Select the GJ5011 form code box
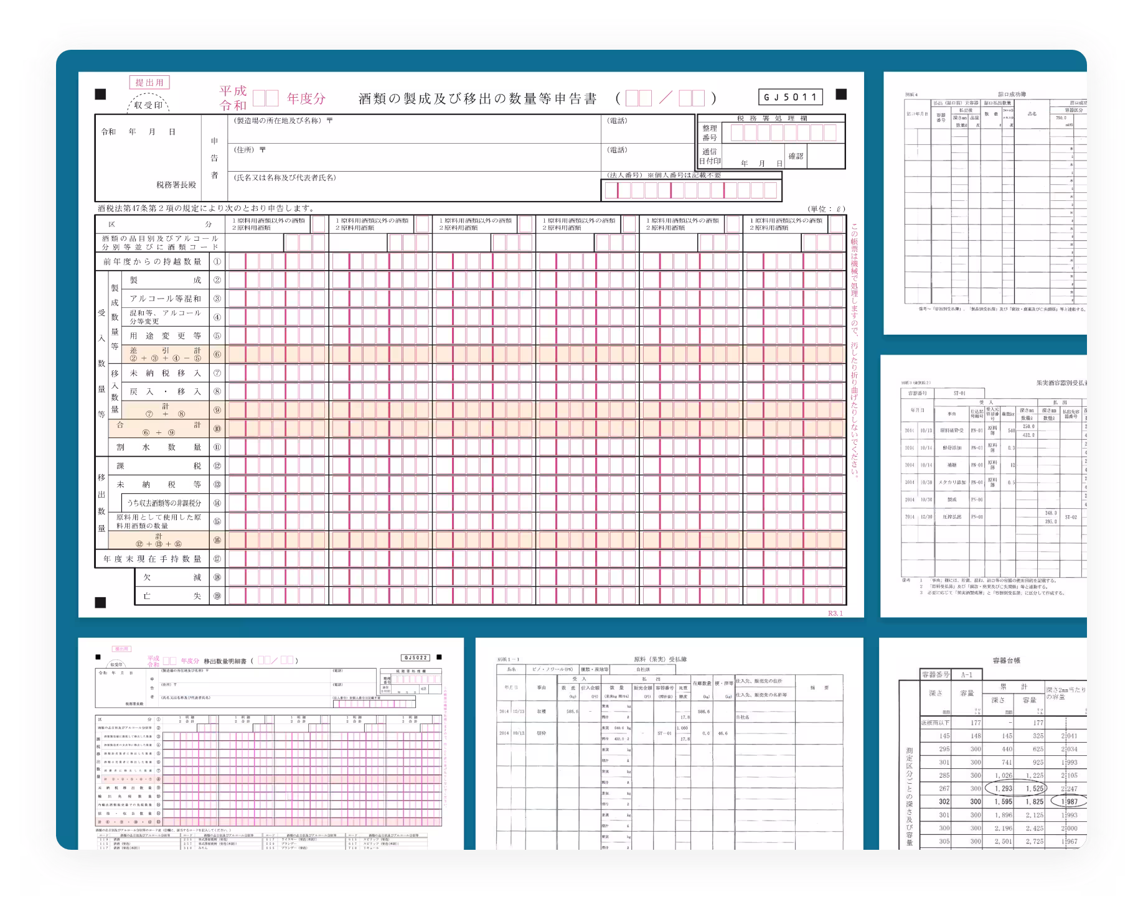Screen dimensions: 1143x912 pos(790,97)
